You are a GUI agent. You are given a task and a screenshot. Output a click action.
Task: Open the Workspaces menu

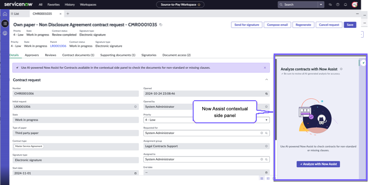point(88,4)
